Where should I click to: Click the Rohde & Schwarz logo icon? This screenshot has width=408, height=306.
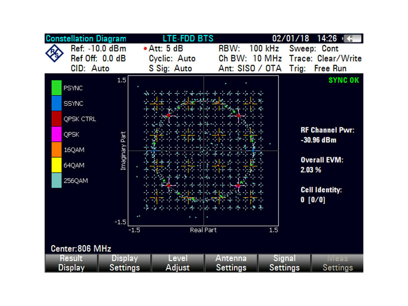(55, 54)
